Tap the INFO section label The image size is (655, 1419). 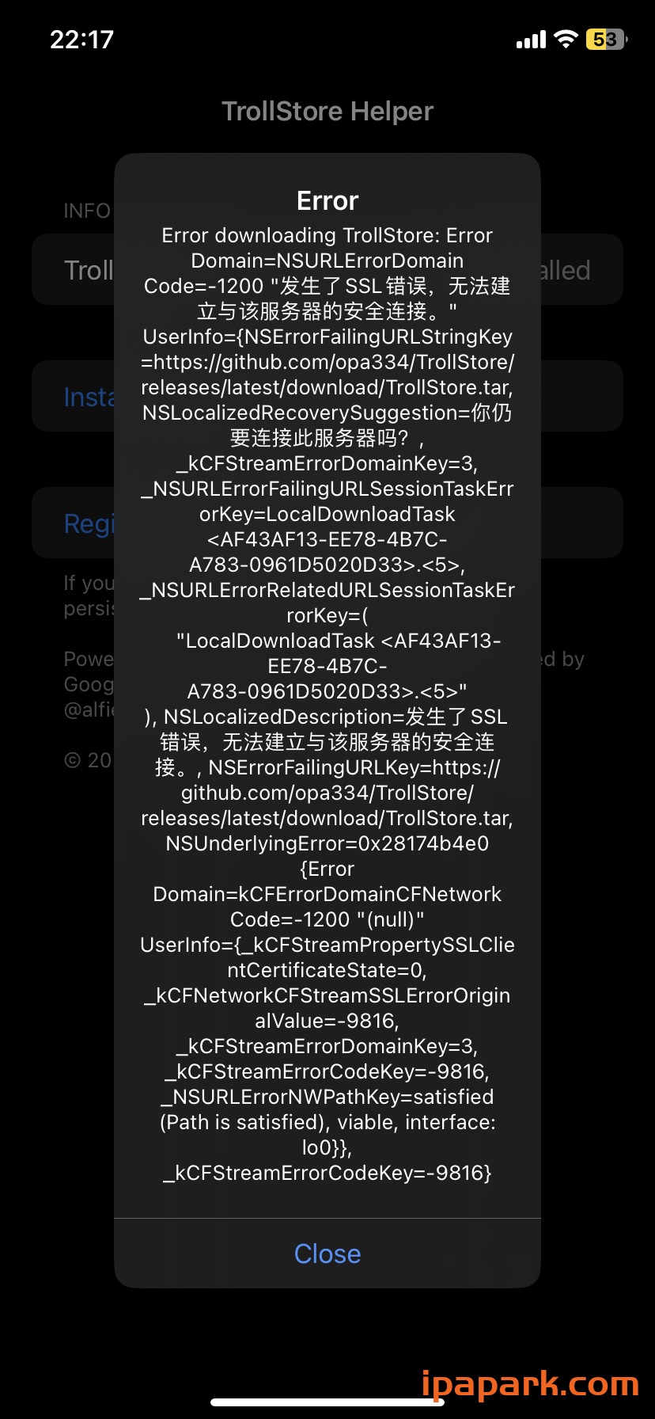pos(86,211)
